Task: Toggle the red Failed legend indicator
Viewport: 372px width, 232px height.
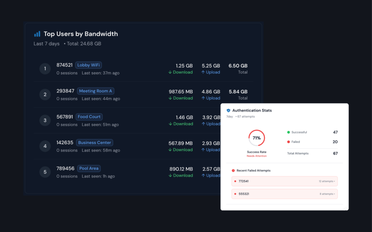Action: click(288, 142)
